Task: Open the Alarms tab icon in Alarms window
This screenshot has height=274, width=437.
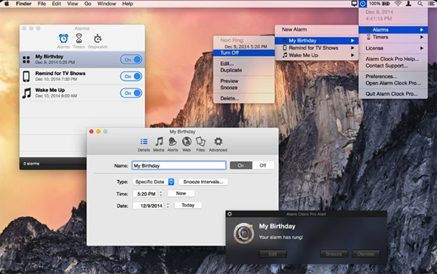Action: (x=63, y=39)
